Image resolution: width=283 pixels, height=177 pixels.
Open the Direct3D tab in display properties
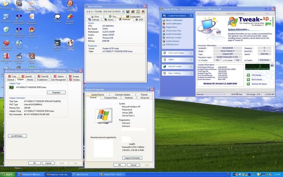click(43, 76)
